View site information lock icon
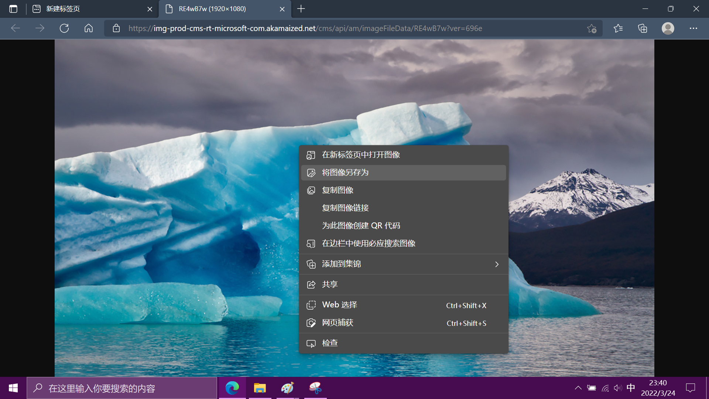This screenshot has height=399, width=709. point(116,28)
